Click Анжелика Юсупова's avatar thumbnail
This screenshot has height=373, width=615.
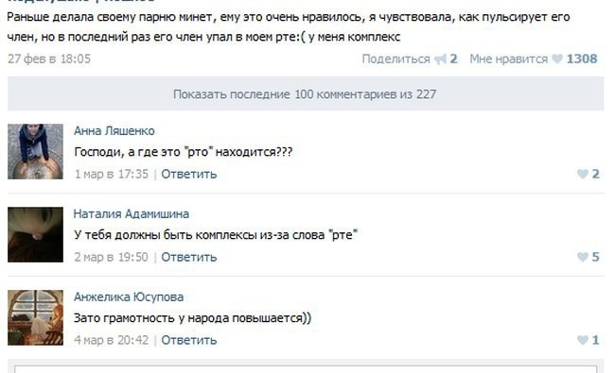pyautogui.click(x=35, y=317)
